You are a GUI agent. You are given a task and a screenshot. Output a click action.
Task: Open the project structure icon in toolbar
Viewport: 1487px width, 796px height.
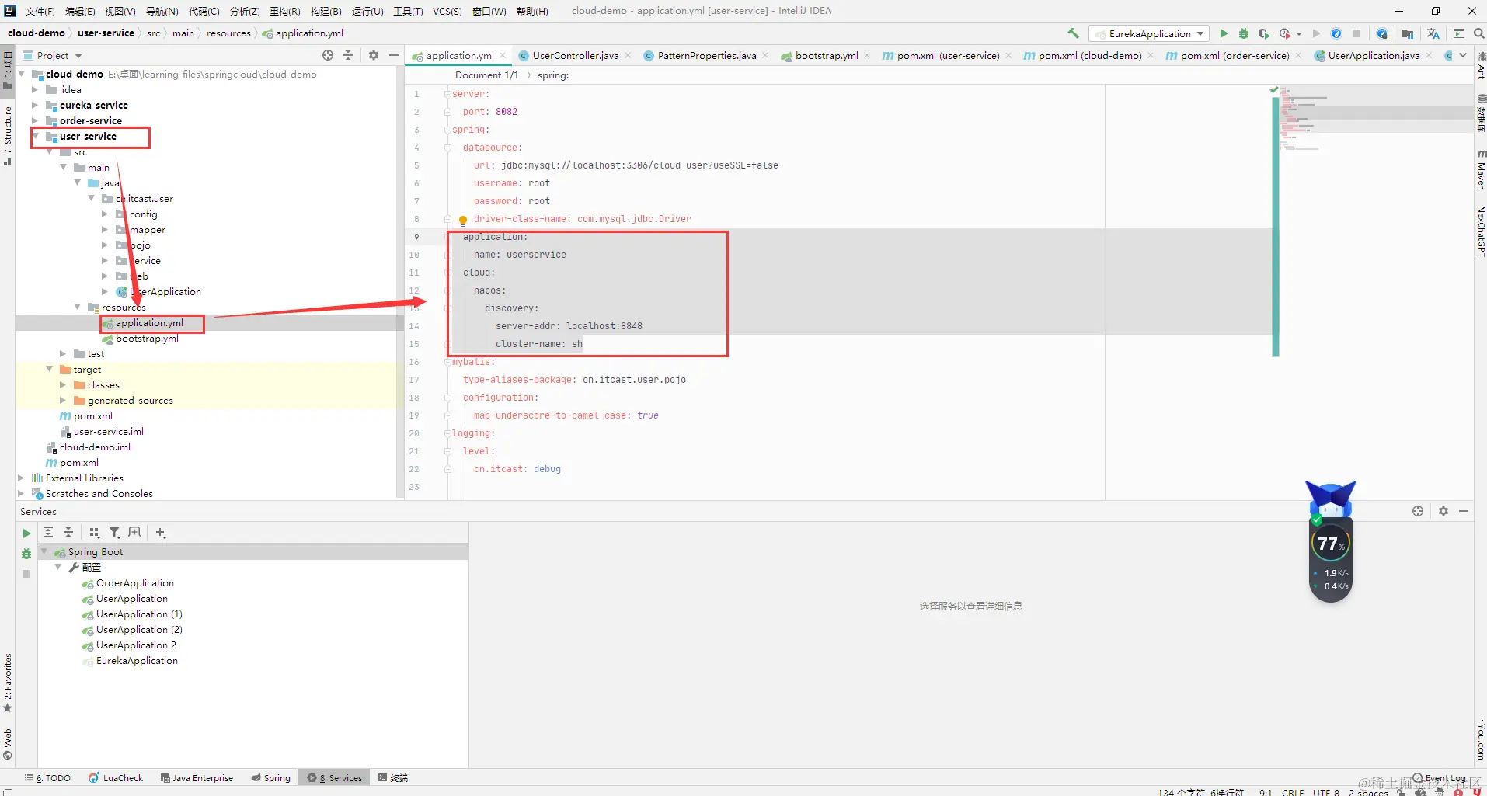point(1407,33)
